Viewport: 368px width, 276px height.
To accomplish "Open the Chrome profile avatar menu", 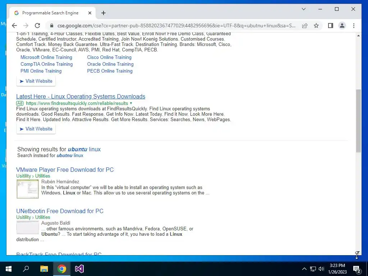I will (x=342, y=26).
